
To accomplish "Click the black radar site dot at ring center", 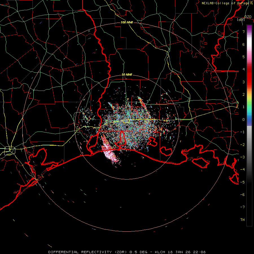I will click(127, 127).
